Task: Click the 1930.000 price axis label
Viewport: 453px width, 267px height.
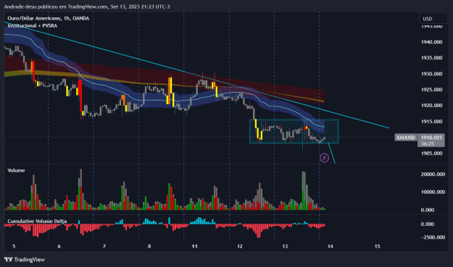Action: tap(432, 74)
